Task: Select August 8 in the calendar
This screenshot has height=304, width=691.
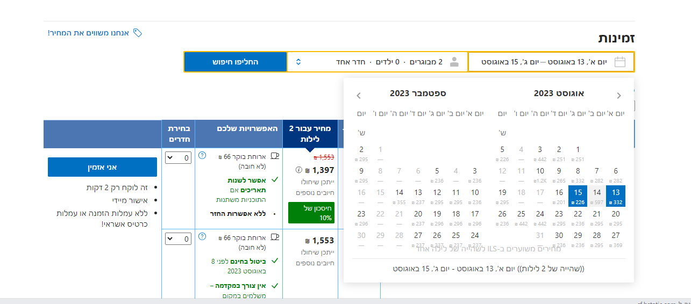Action: click(578, 174)
